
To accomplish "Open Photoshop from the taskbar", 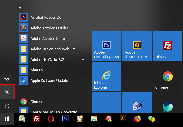I will tap(65, 119).
